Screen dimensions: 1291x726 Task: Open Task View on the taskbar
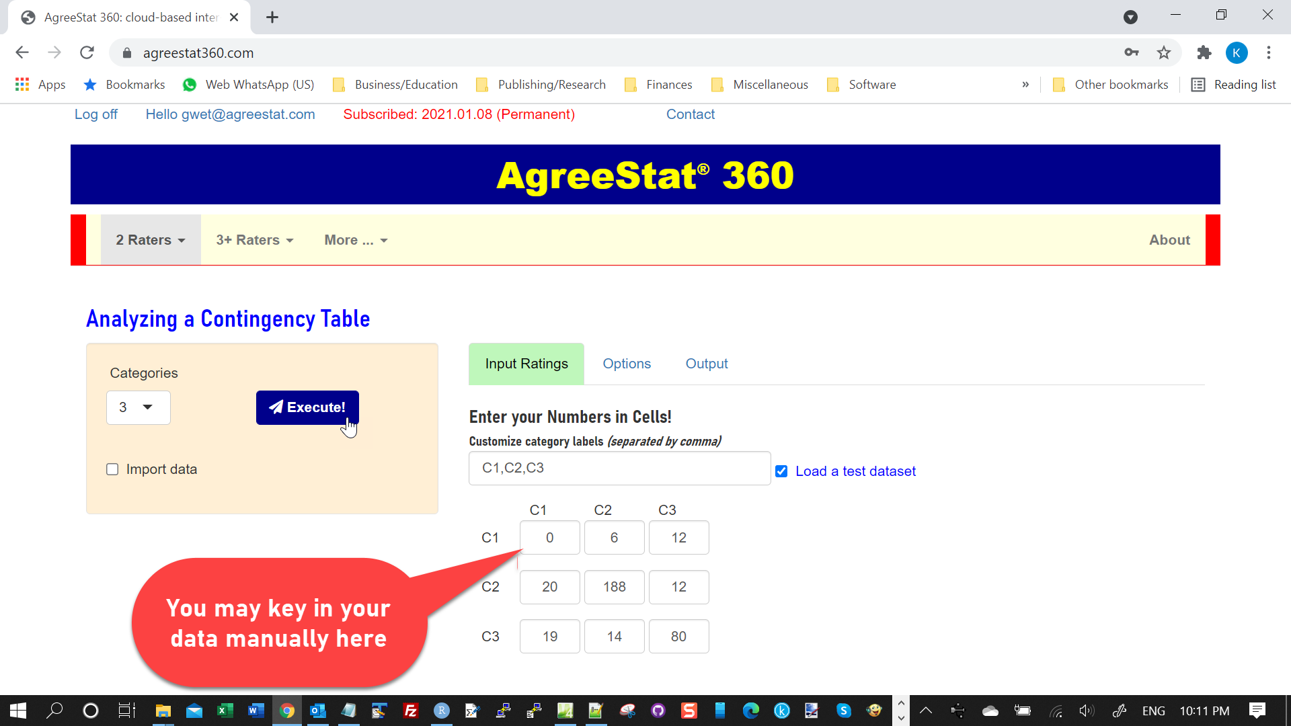pyautogui.click(x=126, y=711)
